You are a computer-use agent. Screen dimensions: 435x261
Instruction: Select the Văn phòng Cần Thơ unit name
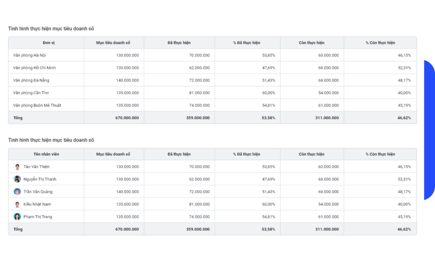(31, 93)
